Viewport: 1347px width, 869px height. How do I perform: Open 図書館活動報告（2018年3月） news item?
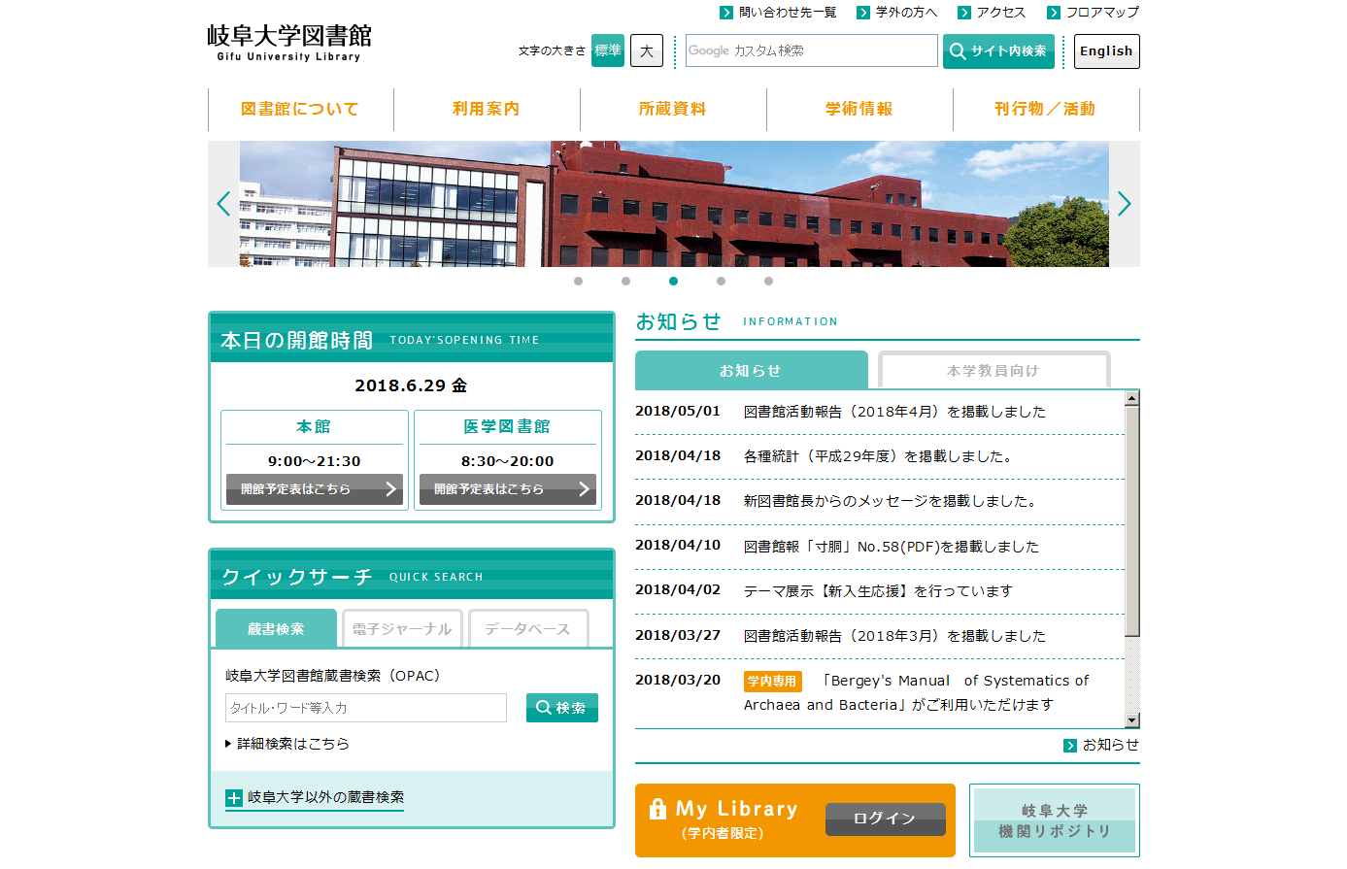click(894, 636)
